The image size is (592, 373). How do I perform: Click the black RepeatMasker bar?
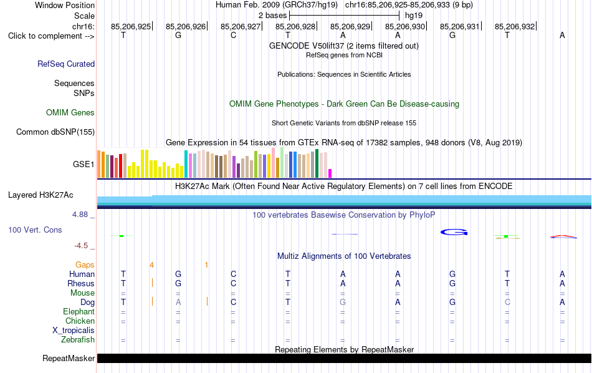(x=344, y=358)
